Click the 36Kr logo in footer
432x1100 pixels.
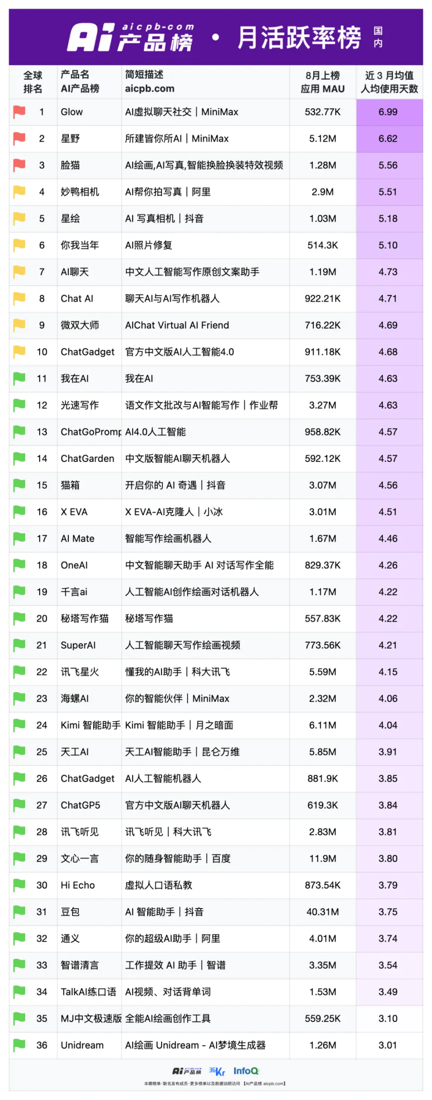tap(216, 1071)
